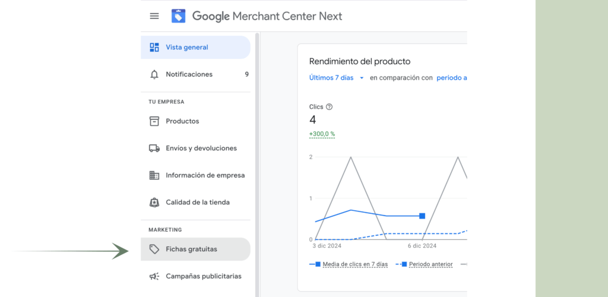
Task: Click the +300,0 % change value
Action: (322, 134)
